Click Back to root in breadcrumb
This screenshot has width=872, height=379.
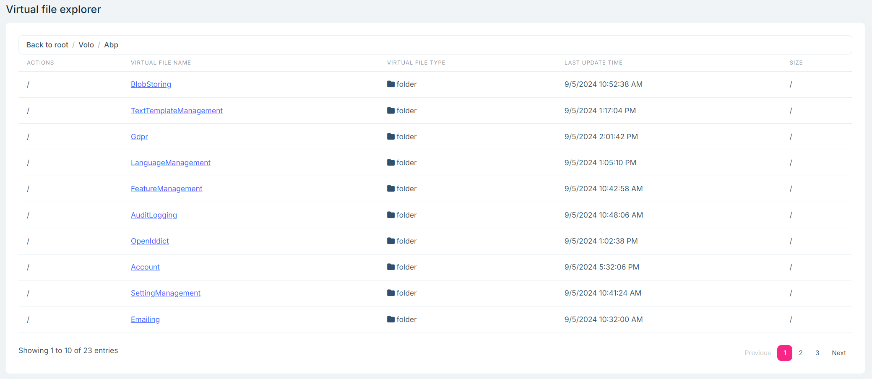click(x=47, y=45)
